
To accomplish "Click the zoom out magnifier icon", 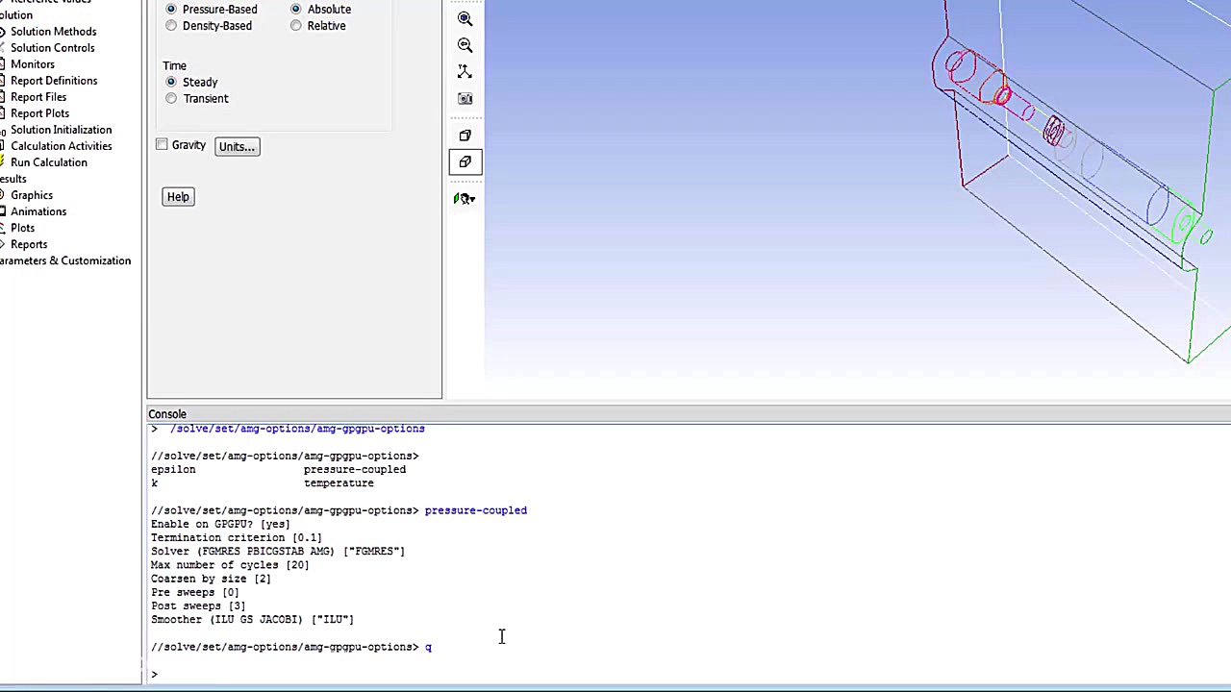I will coord(465,45).
